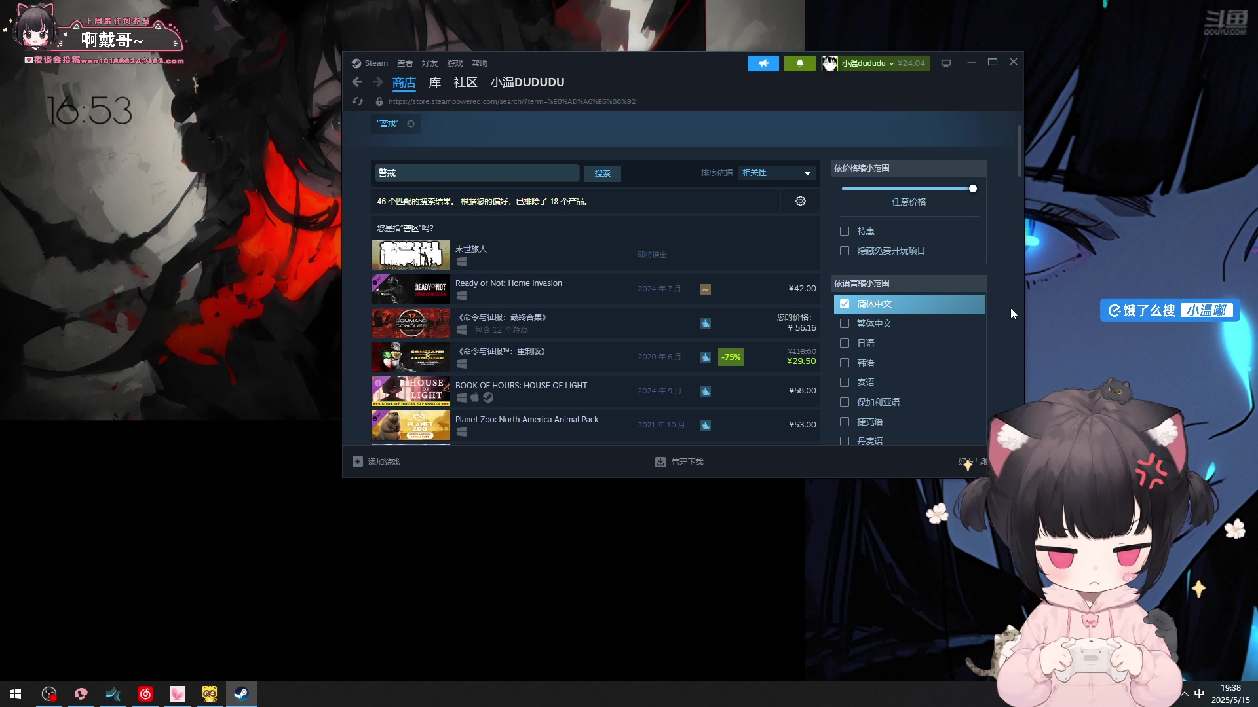Click the Steam logo in the menu bar

pyautogui.click(x=356, y=63)
